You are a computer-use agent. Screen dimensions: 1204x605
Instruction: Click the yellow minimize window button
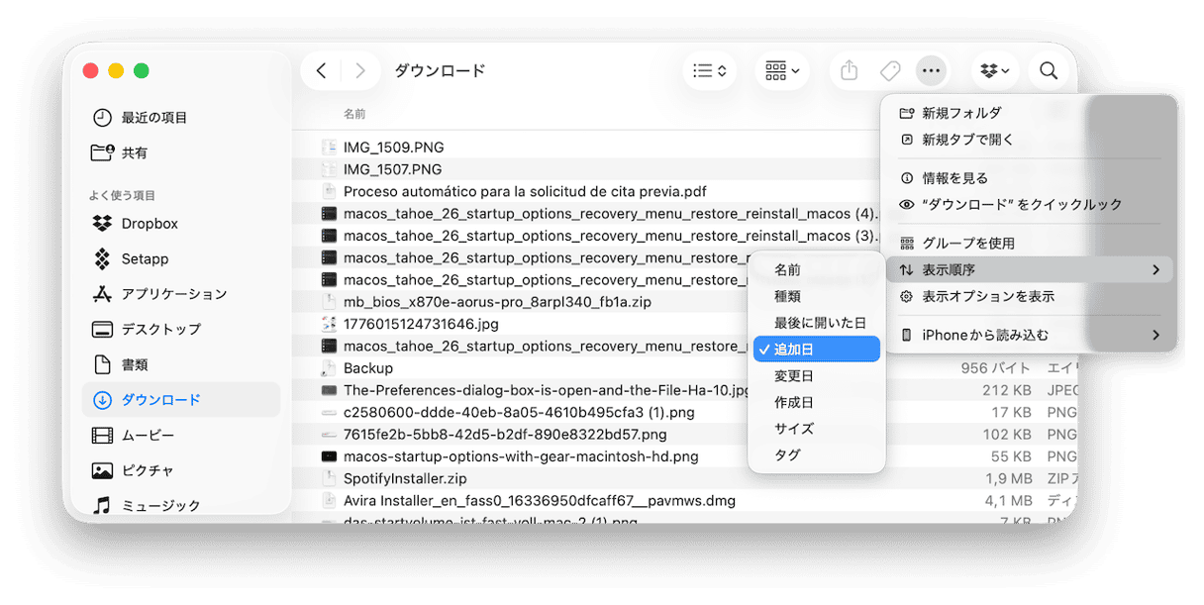tap(116, 71)
